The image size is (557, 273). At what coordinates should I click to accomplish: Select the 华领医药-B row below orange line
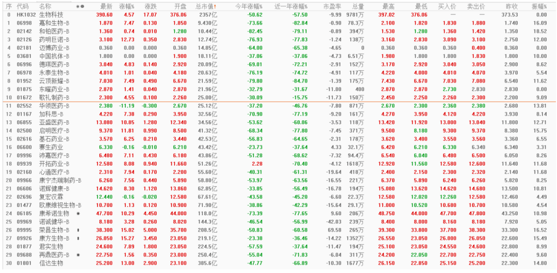(278, 106)
